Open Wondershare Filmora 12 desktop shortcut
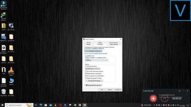 tap(4, 5)
